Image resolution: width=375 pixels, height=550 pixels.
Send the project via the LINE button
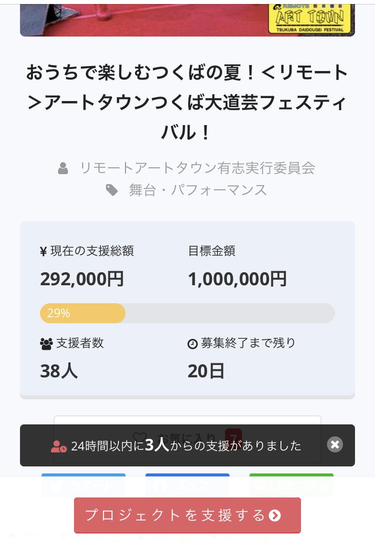click(x=291, y=486)
